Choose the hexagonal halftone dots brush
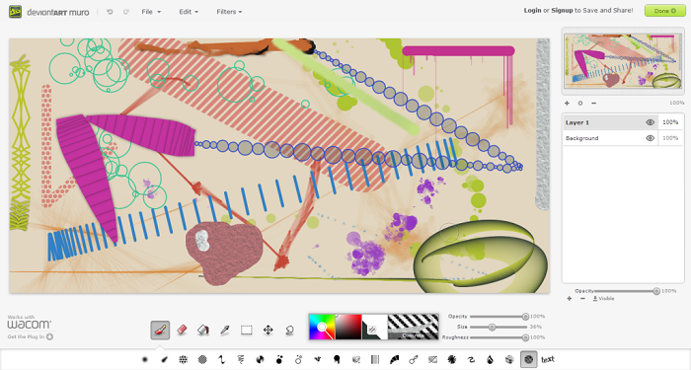This screenshot has height=370, width=691. 183,359
